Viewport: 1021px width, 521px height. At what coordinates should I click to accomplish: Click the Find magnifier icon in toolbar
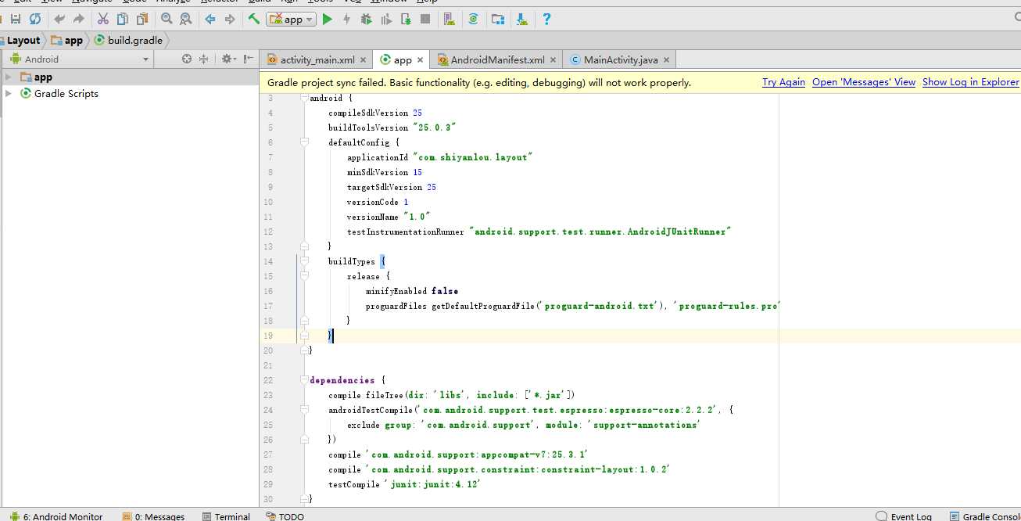coord(166,20)
